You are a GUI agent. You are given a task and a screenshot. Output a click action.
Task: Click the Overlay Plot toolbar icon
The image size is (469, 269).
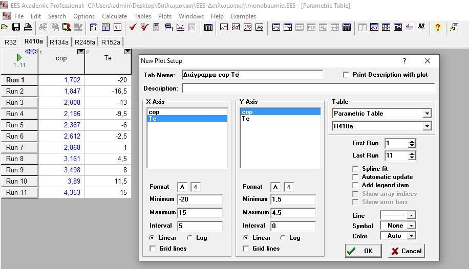click(236, 28)
